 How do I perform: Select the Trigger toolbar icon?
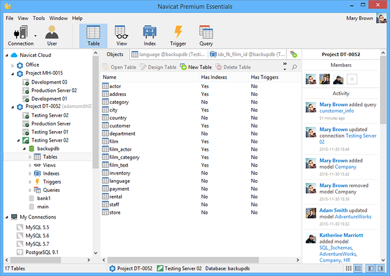pos(178,36)
